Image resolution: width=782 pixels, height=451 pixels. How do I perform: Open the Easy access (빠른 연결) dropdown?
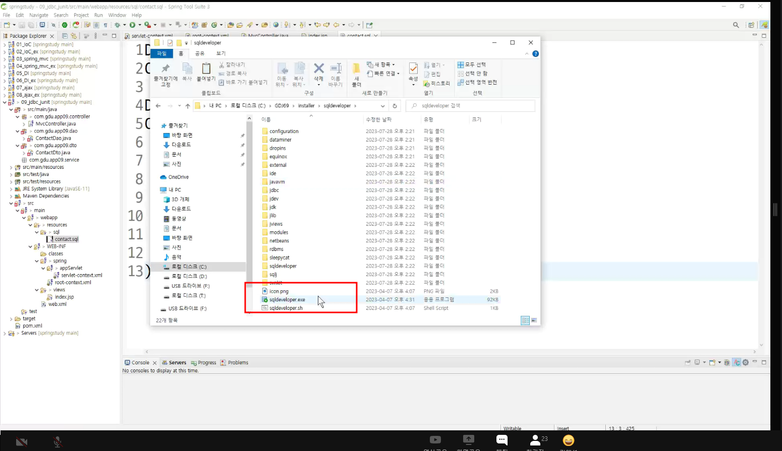pyautogui.click(x=383, y=74)
